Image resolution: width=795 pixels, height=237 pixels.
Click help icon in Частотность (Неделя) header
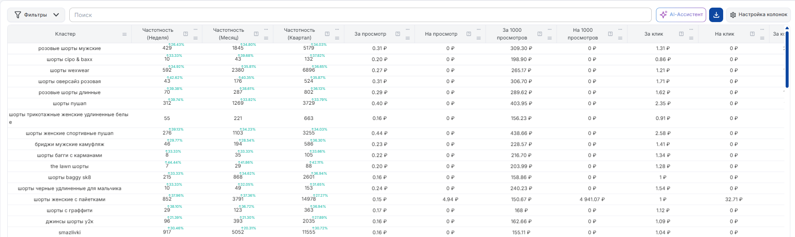pyautogui.click(x=185, y=34)
